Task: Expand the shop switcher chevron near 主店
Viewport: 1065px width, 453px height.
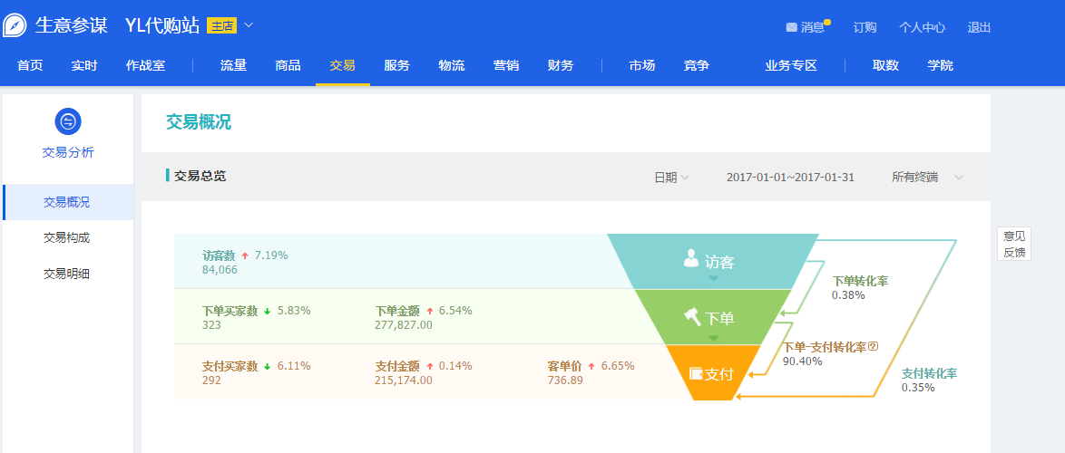Action: [249, 25]
